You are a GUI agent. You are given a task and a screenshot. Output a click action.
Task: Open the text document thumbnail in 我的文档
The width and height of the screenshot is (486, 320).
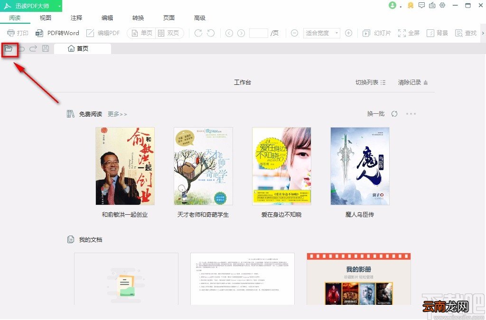(243, 279)
